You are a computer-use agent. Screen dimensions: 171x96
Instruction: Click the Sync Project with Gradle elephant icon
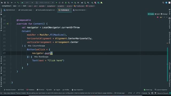82,3
